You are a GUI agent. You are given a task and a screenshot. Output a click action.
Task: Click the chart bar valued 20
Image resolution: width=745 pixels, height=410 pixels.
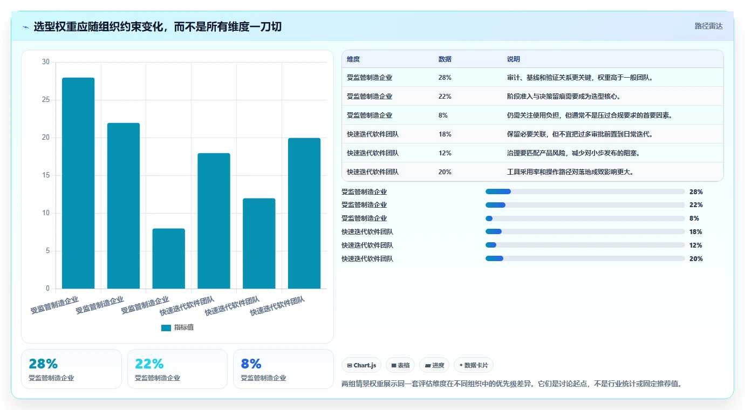(x=304, y=213)
